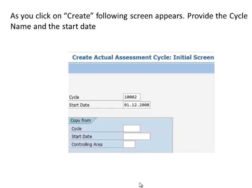Click the empty blue application toolbar strip
252x188 pixels.
[x=141, y=68]
